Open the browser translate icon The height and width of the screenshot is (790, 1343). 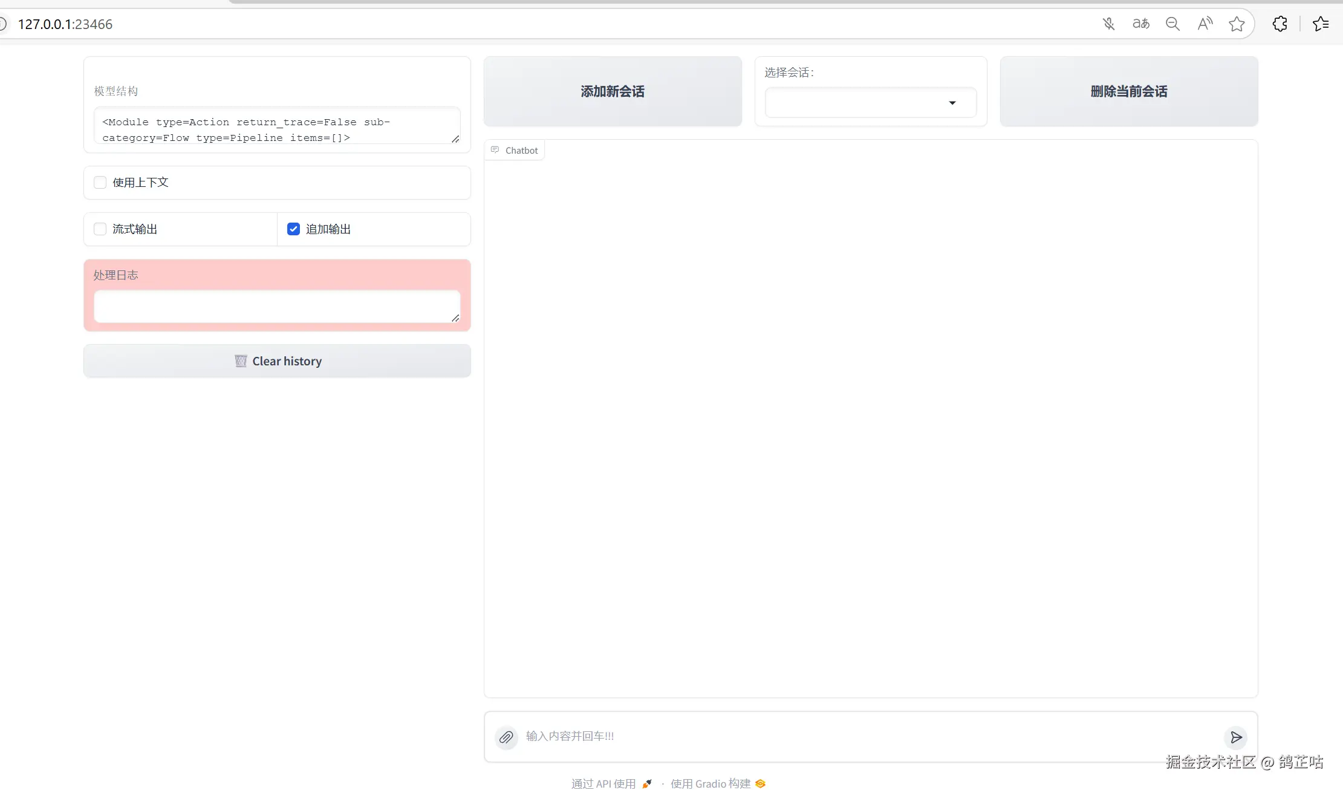click(x=1140, y=24)
